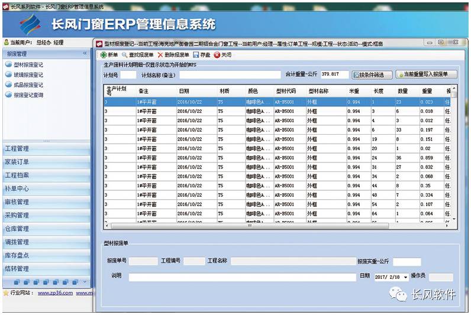This screenshot has width=471, height=315.
Task: Switch to the 审核管理 module
Action: point(17,202)
